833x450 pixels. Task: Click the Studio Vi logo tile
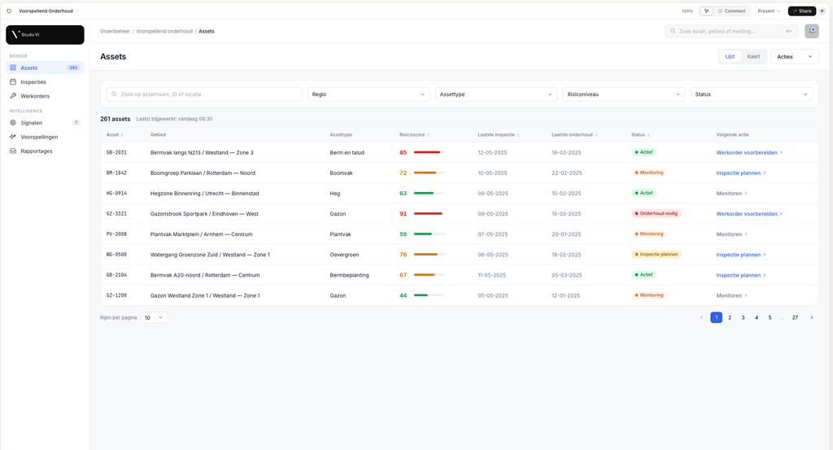[x=46, y=34]
